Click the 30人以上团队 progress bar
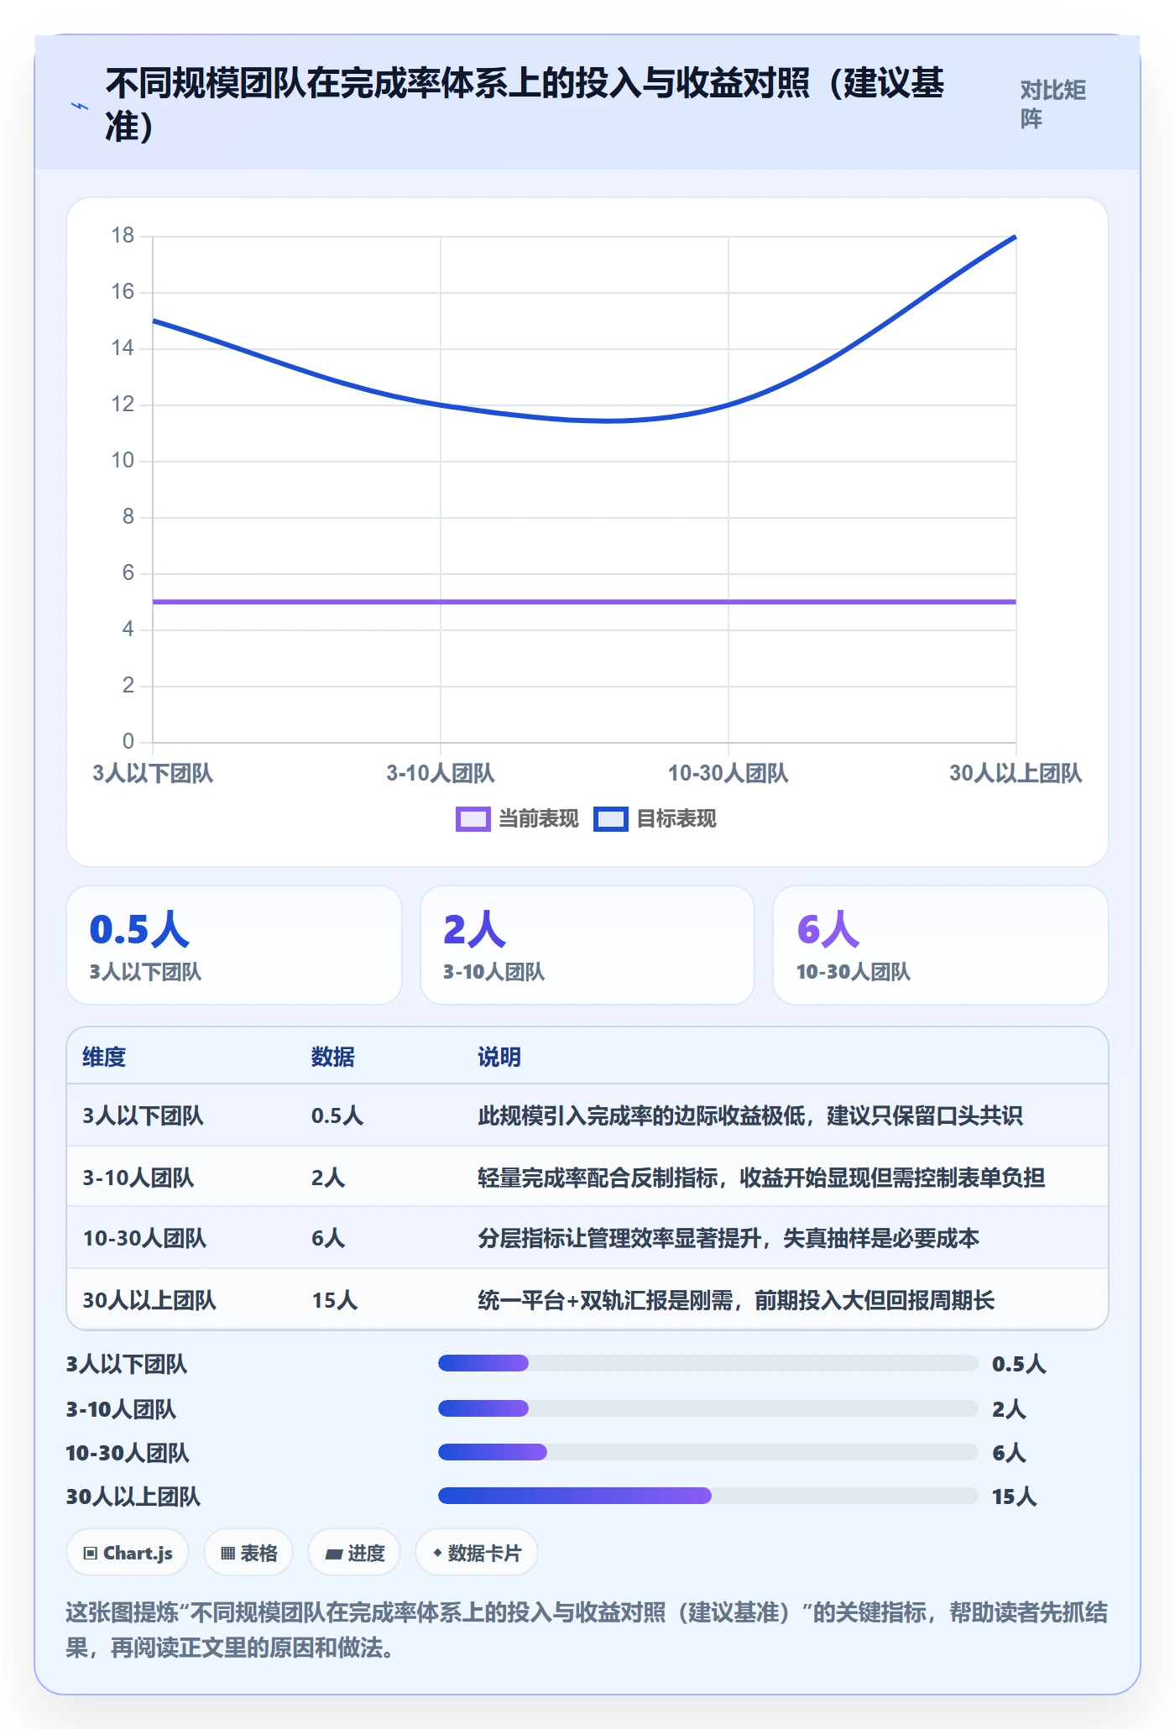The image size is (1175, 1729). point(708,1496)
